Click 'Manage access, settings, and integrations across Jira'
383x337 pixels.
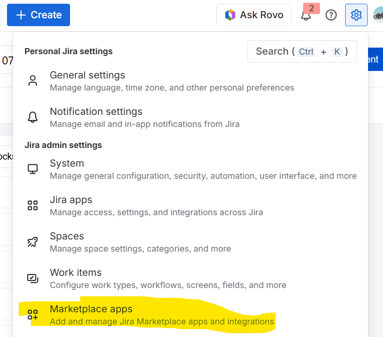pos(156,212)
